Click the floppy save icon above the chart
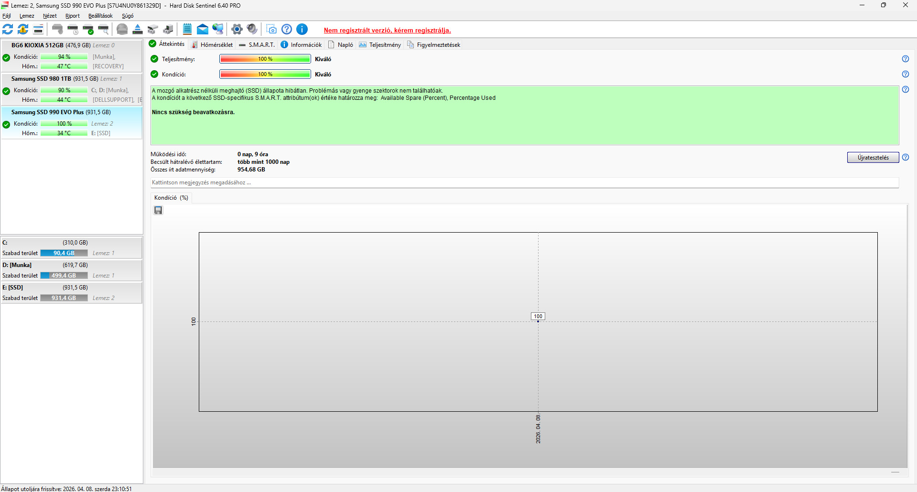Screen dimensions: 917x492 158,210
